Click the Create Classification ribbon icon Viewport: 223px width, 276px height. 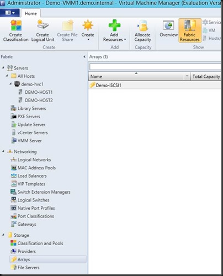pyautogui.click(x=16, y=25)
